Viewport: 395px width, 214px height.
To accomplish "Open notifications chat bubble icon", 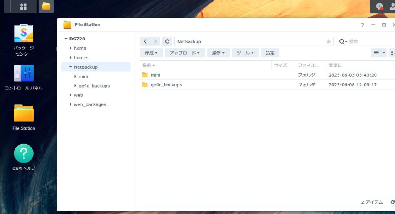I will (x=380, y=7).
